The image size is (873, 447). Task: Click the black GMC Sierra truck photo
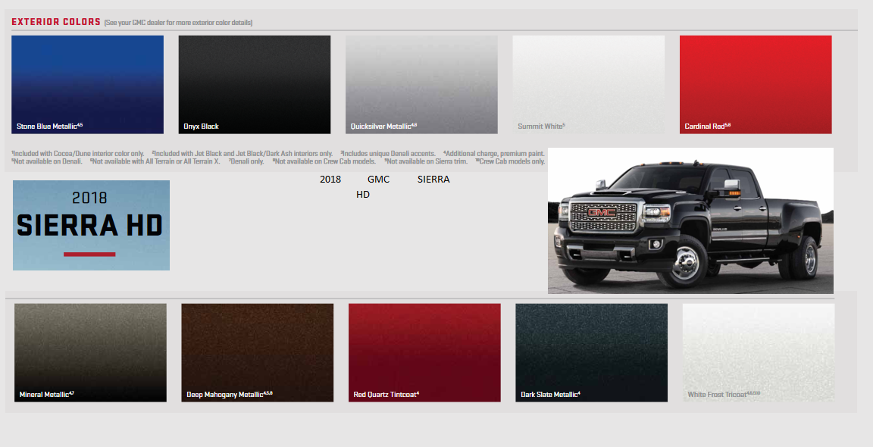pyautogui.click(x=690, y=220)
